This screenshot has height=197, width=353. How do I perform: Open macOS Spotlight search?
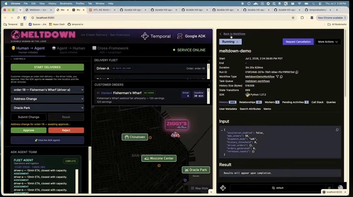(x=313, y=4)
